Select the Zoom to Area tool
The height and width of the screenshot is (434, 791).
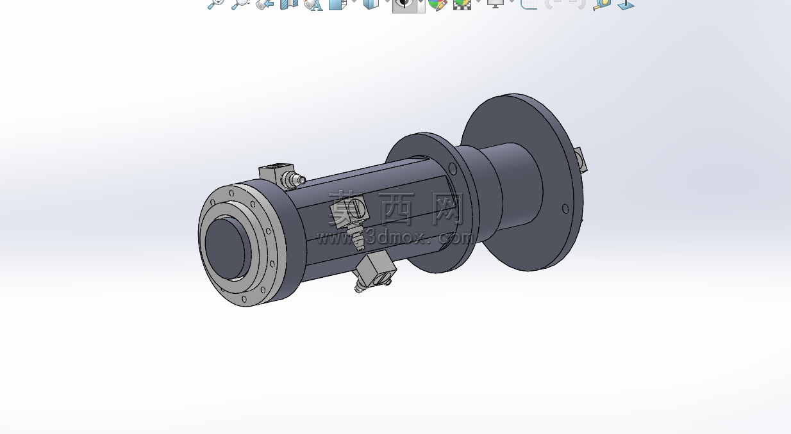pos(239,3)
